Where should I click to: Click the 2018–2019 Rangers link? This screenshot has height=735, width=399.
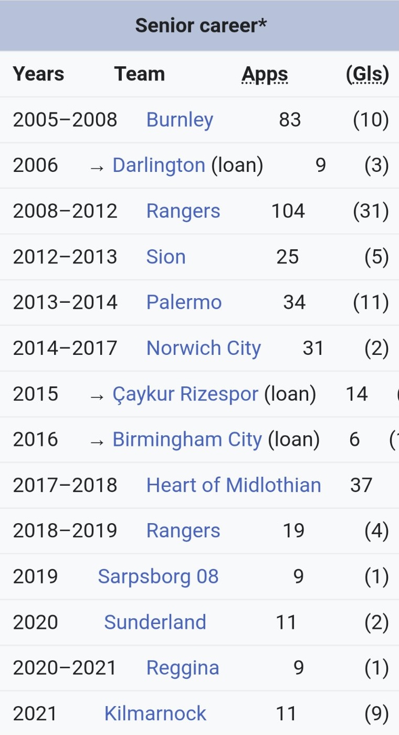183,531
